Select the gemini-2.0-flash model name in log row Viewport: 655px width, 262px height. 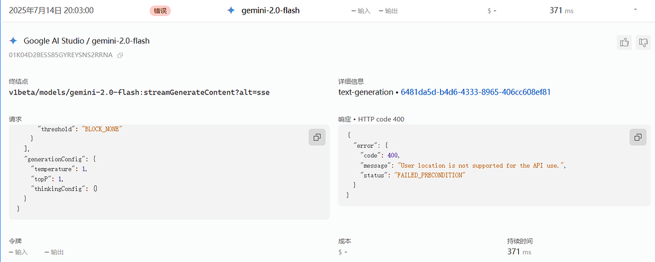point(271,10)
